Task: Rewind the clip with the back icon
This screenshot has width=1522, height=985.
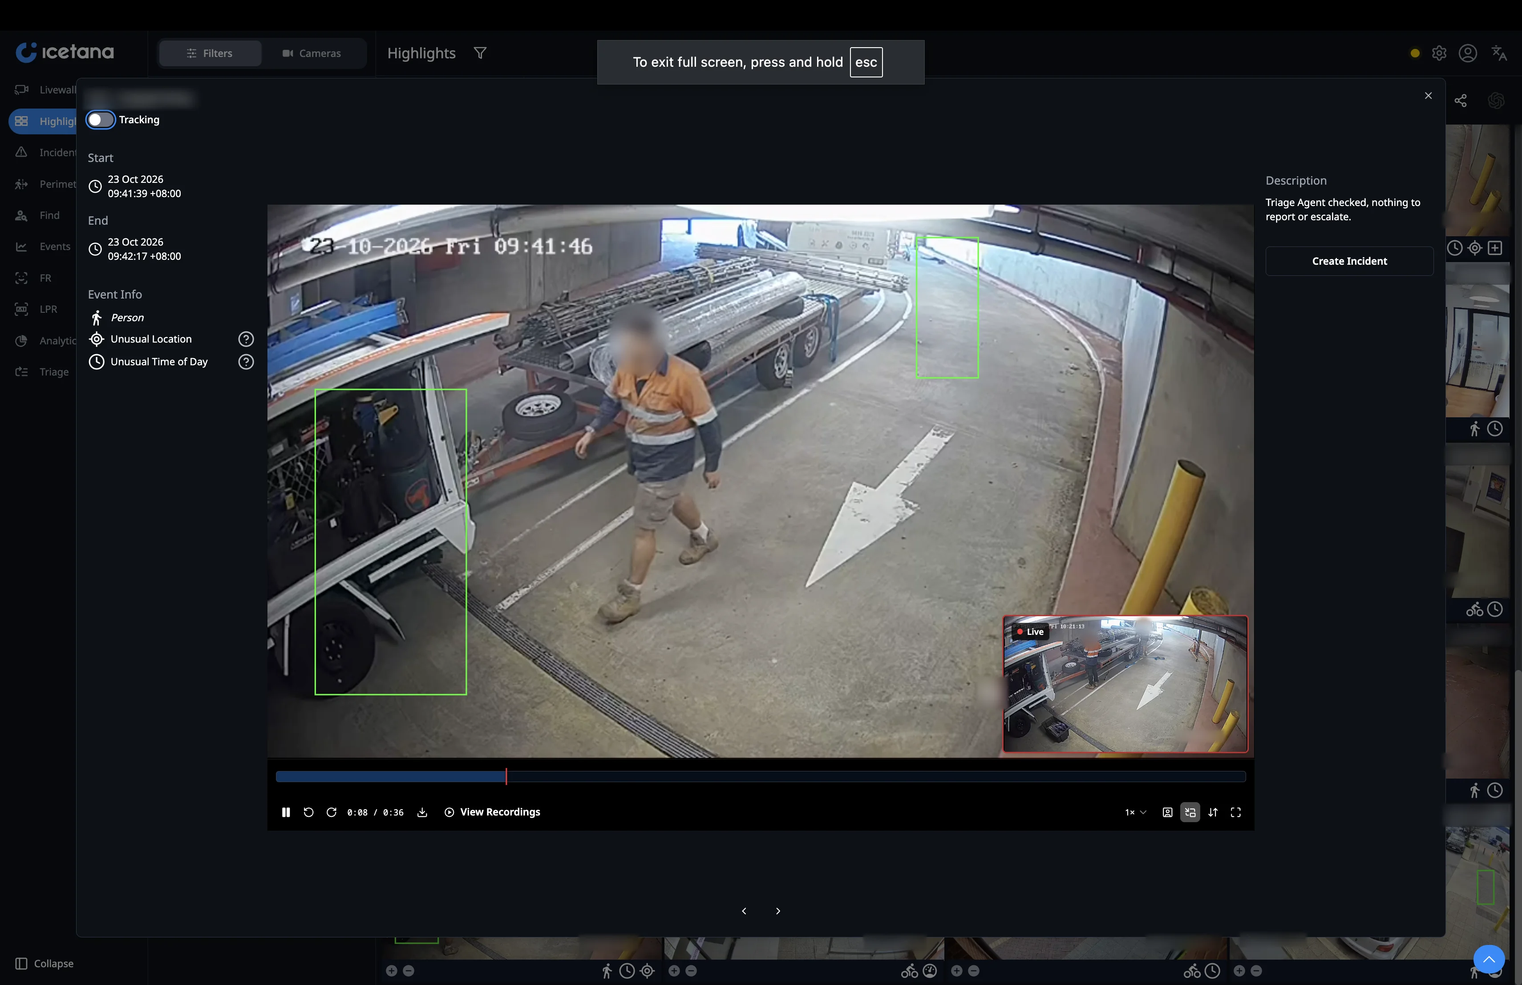Action: 308,812
